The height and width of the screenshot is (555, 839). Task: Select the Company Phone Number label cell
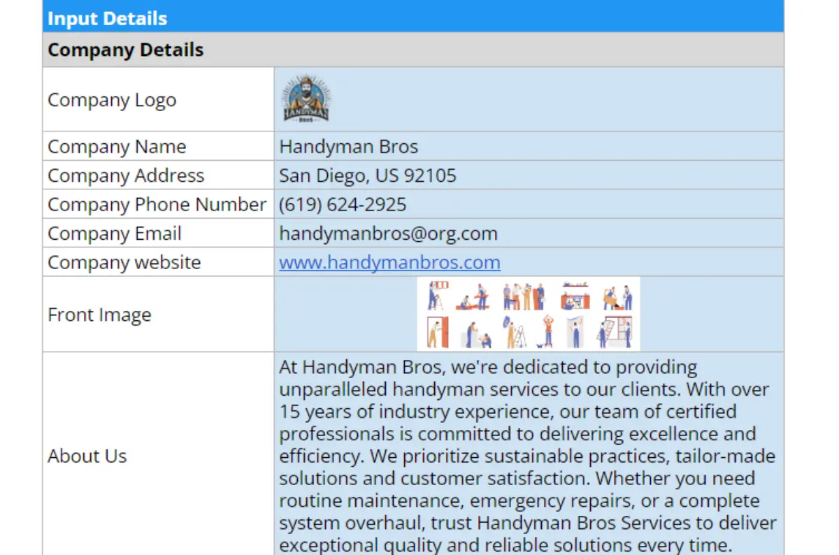point(158,204)
